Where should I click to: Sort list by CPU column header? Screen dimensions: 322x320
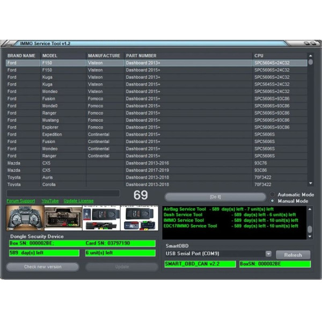tap(259, 55)
